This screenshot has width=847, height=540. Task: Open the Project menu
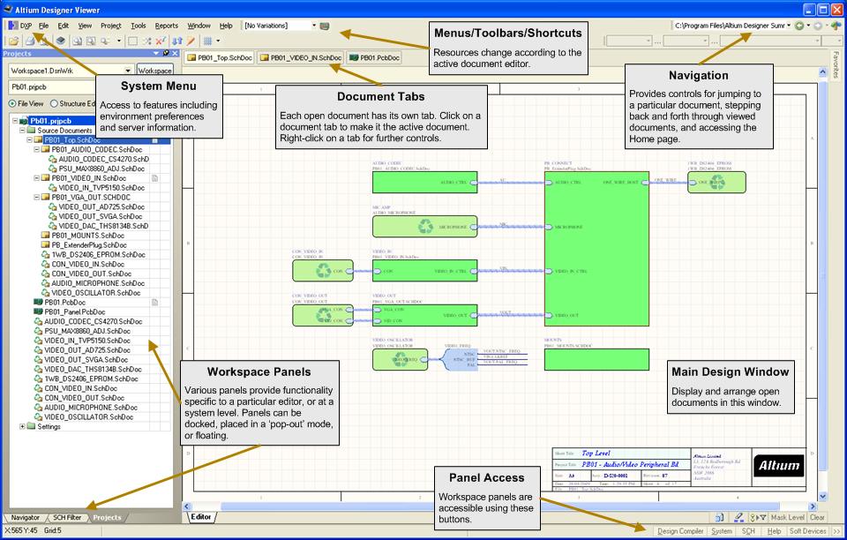(x=111, y=26)
